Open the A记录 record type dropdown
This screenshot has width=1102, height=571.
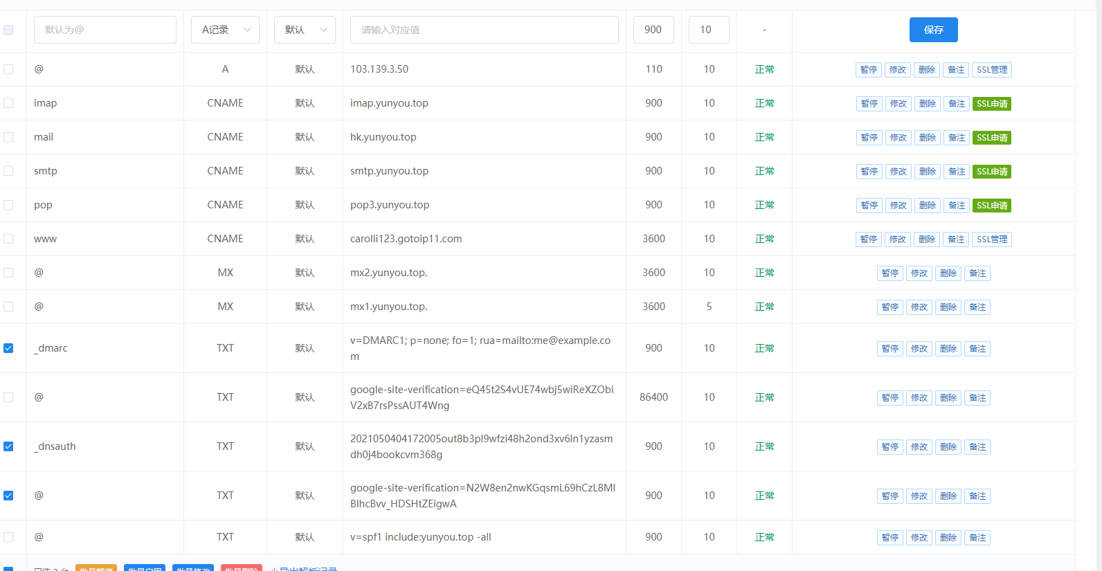(x=225, y=30)
